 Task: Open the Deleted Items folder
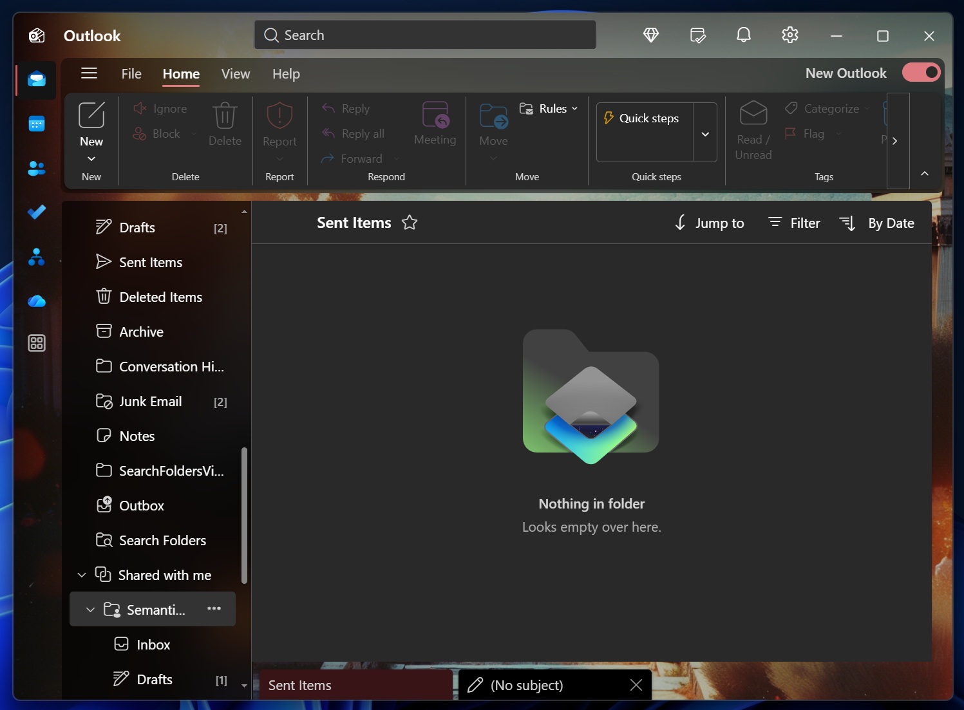click(153, 297)
